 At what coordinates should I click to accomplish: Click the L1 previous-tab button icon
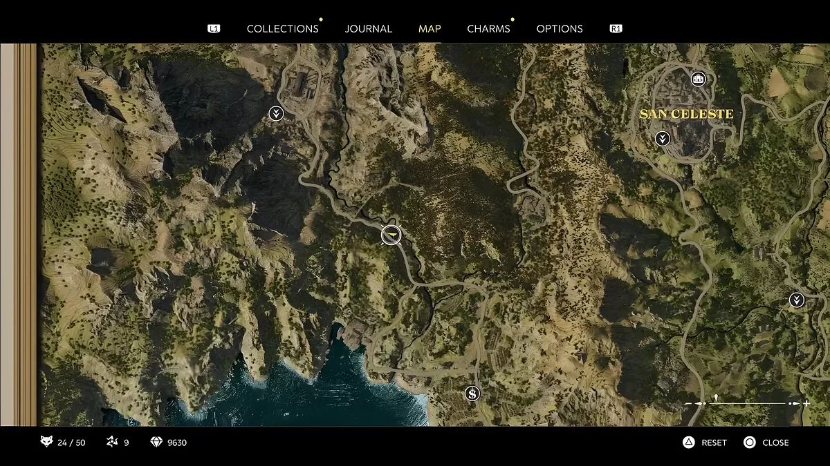(x=214, y=28)
